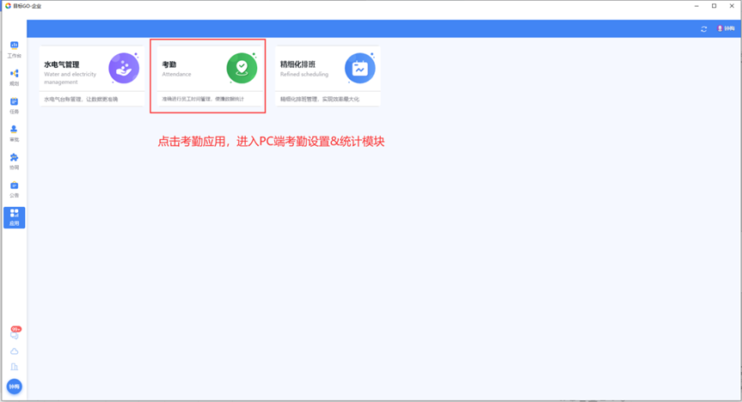Open the 水电气管理 application card
Viewport: 742px width, 402px height.
(90, 76)
